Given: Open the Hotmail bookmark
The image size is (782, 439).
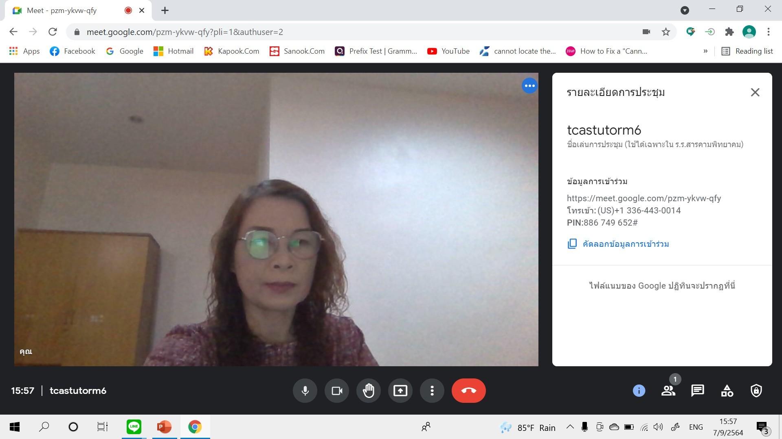Looking at the screenshot, I should tap(174, 51).
